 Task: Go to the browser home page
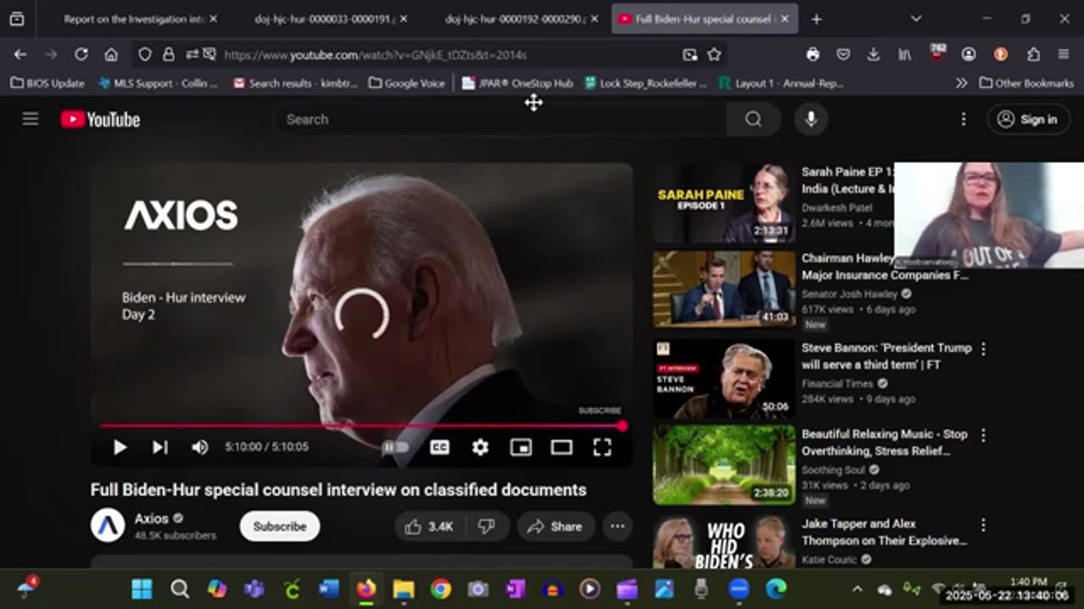(x=111, y=54)
